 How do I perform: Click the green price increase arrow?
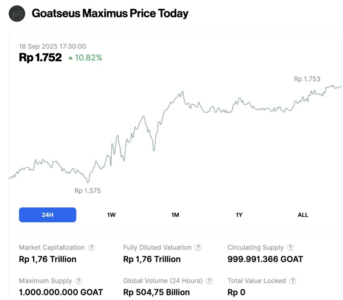(x=71, y=58)
